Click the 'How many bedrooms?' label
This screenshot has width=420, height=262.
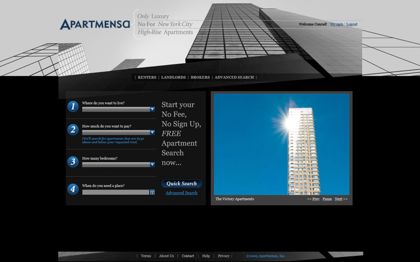coord(100,158)
